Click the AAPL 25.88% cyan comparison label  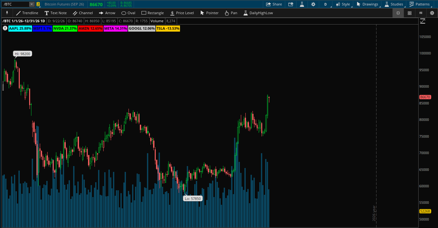[x=20, y=28]
